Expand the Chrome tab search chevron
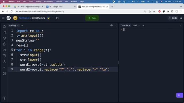184x103 pixels. coord(181,7)
